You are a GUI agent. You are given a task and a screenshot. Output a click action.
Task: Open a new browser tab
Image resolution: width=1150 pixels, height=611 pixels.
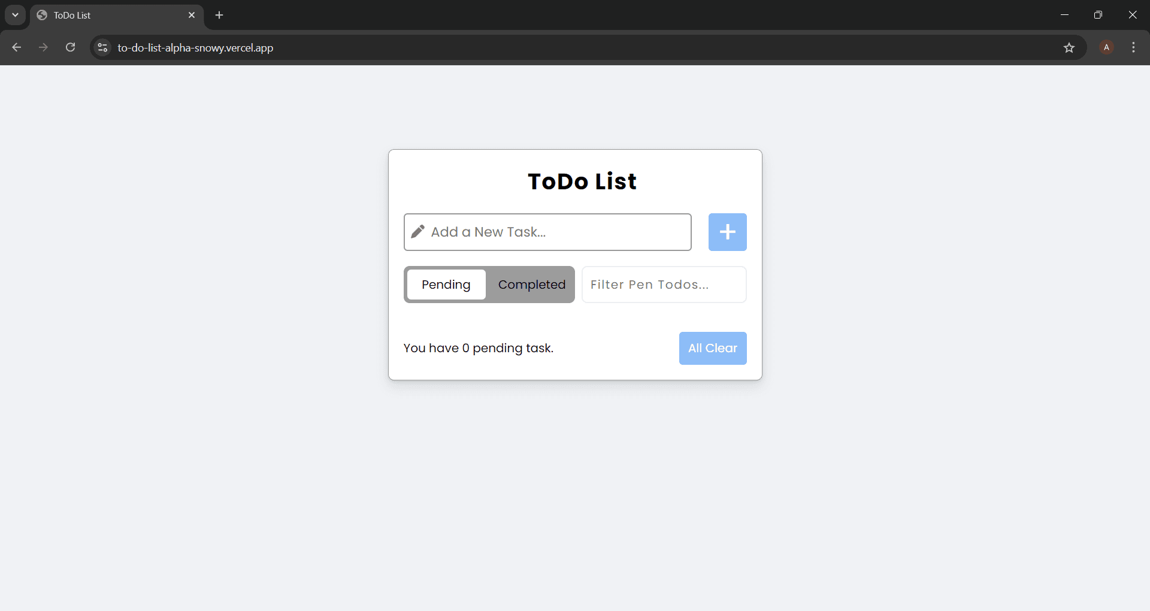pos(219,15)
